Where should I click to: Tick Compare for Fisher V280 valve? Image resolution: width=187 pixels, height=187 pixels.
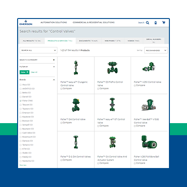(135, 163)
